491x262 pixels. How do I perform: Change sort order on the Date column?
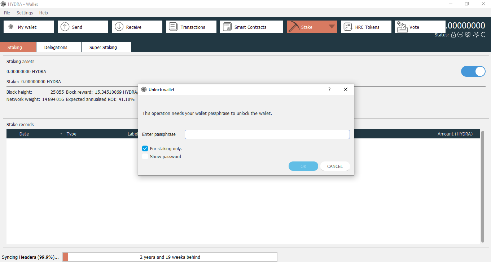[24, 134]
